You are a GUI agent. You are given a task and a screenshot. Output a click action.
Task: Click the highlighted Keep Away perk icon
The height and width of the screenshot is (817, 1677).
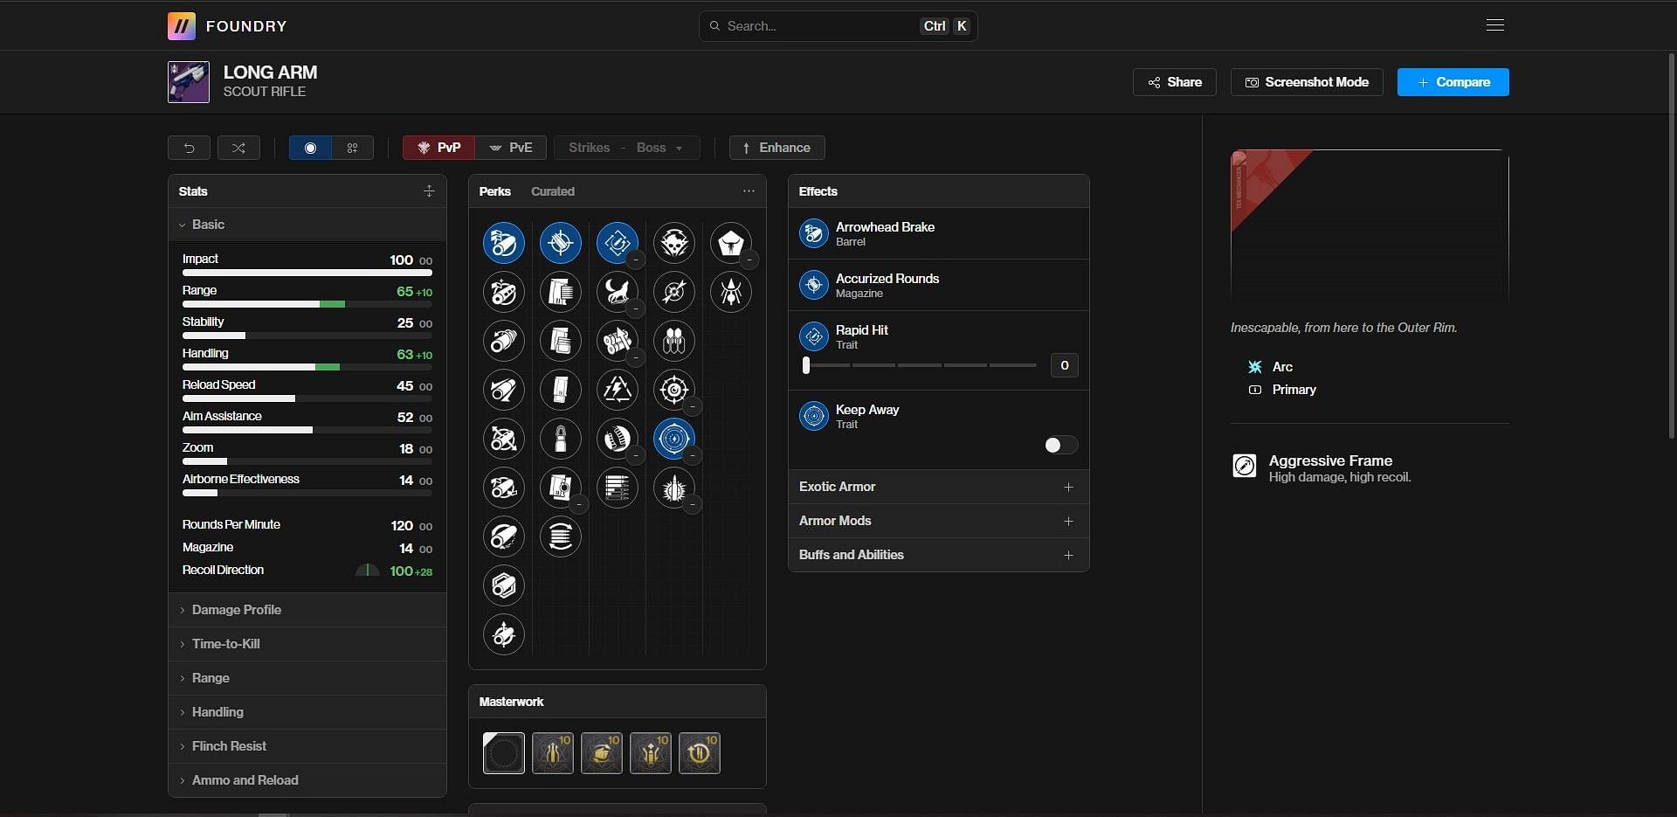pos(674,439)
